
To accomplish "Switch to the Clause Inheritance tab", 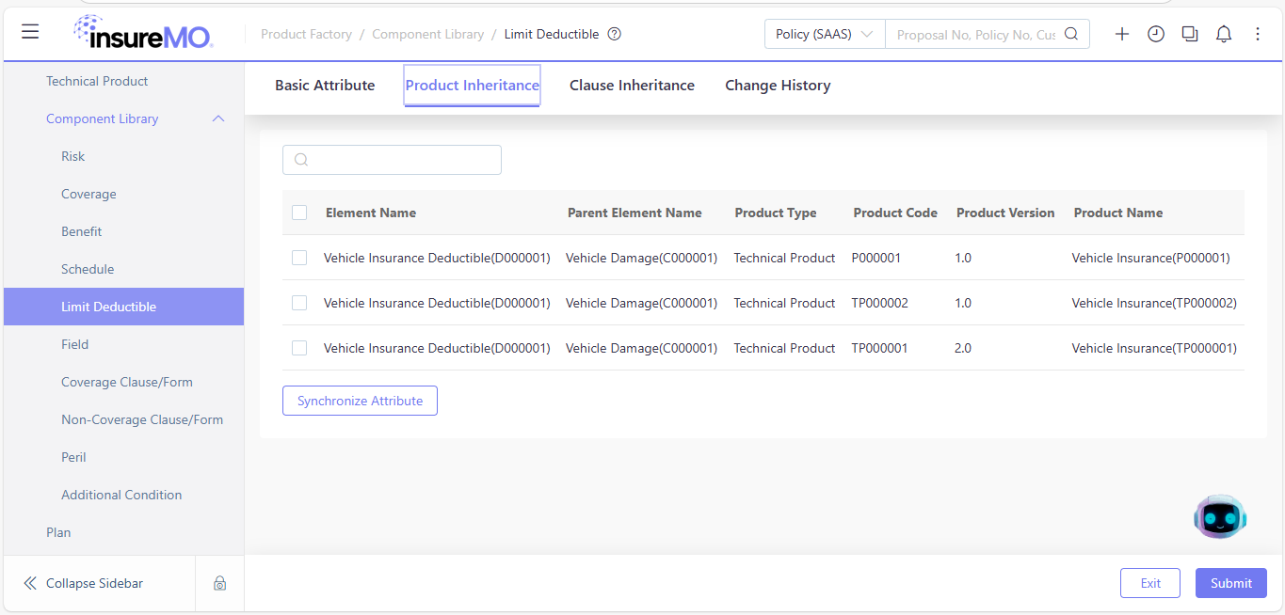I will pyautogui.click(x=632, y=85).
